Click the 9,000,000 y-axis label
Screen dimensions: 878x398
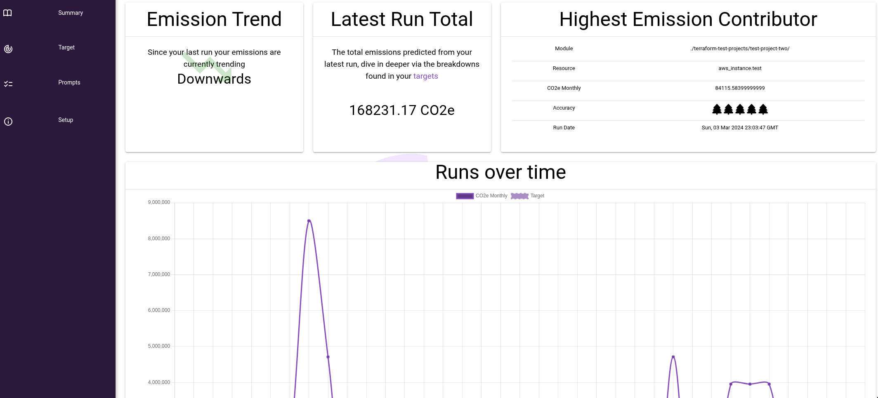(159, 202)
